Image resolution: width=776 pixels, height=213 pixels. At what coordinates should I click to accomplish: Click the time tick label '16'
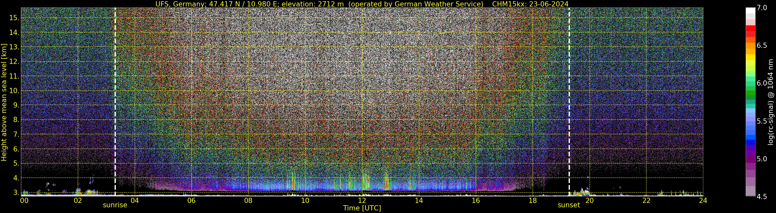coord(476,201)
